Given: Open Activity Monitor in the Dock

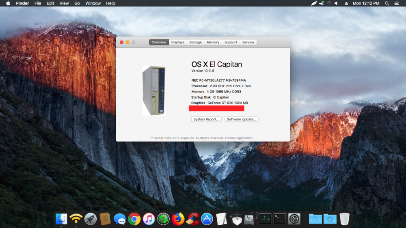Looking at the screenshot, I should (x=265, y=219).
